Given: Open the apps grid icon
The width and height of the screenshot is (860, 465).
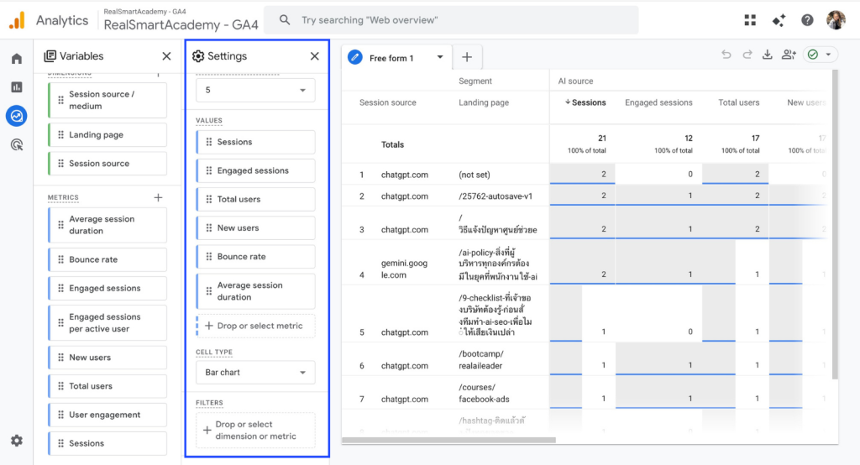Looking at the screenshot, I should (750, 20).
